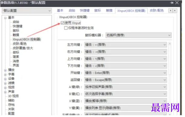
Task: Select 触摸 in the settings tree
Action: click(16, 35)
